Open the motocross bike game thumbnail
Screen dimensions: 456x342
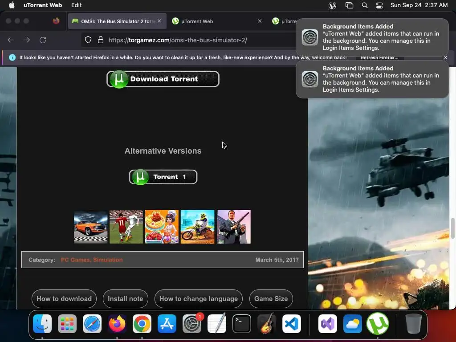click(197, 227)
